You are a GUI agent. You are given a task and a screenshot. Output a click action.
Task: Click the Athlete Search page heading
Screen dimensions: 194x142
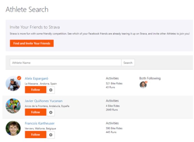pos(27,10)
